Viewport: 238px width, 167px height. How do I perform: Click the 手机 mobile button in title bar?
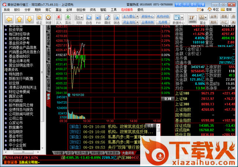[178, 5]
